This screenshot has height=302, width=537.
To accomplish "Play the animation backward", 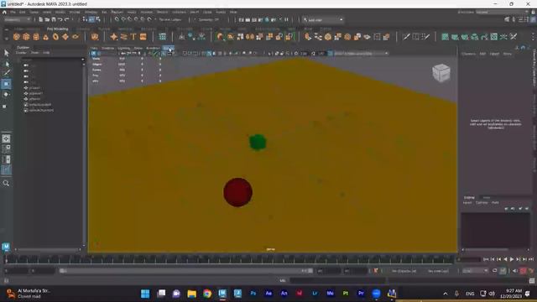I will coord(505,259).
